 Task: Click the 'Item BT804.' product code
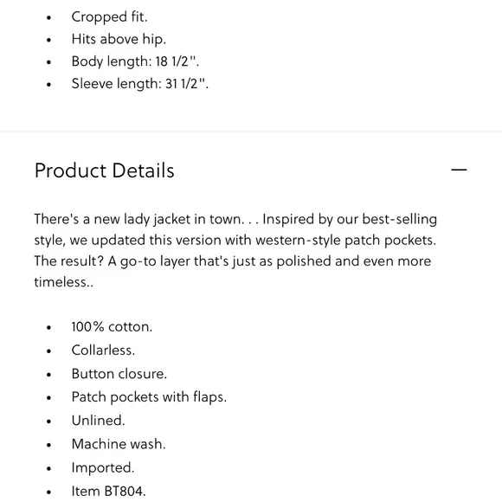pyautogui.click(x=108, y=491)
